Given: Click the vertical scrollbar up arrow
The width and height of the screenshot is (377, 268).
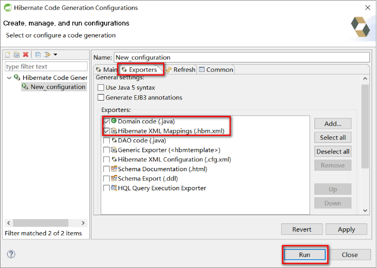Looking at the screenshot, I should click(x=365, y=79).
